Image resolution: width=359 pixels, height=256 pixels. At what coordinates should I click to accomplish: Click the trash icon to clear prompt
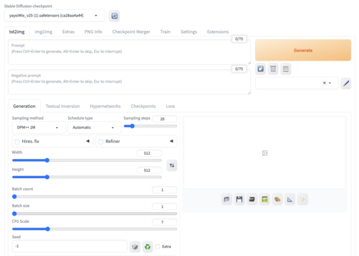pos(273,69)
